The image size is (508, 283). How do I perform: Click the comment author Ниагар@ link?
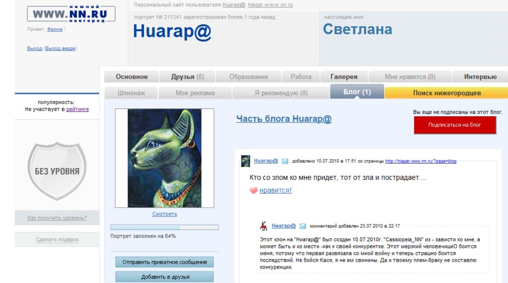click(284, 226)
